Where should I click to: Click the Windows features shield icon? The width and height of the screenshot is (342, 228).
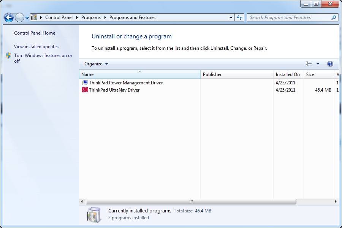pyautogui.click(x=8, y=55)
